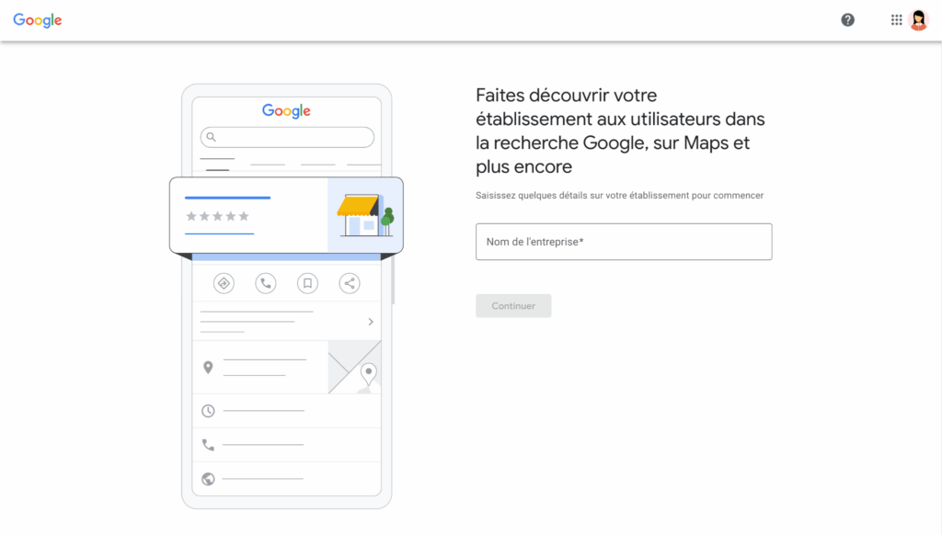
Task: Click the Nom de l'entreprise input field
Action: (624, 242)
